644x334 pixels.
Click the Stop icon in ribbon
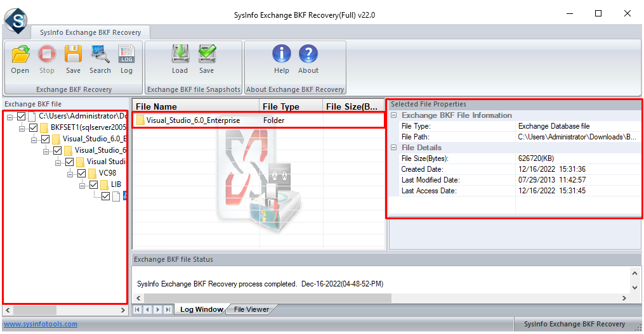pyautogui.click(x=47, y=54)
